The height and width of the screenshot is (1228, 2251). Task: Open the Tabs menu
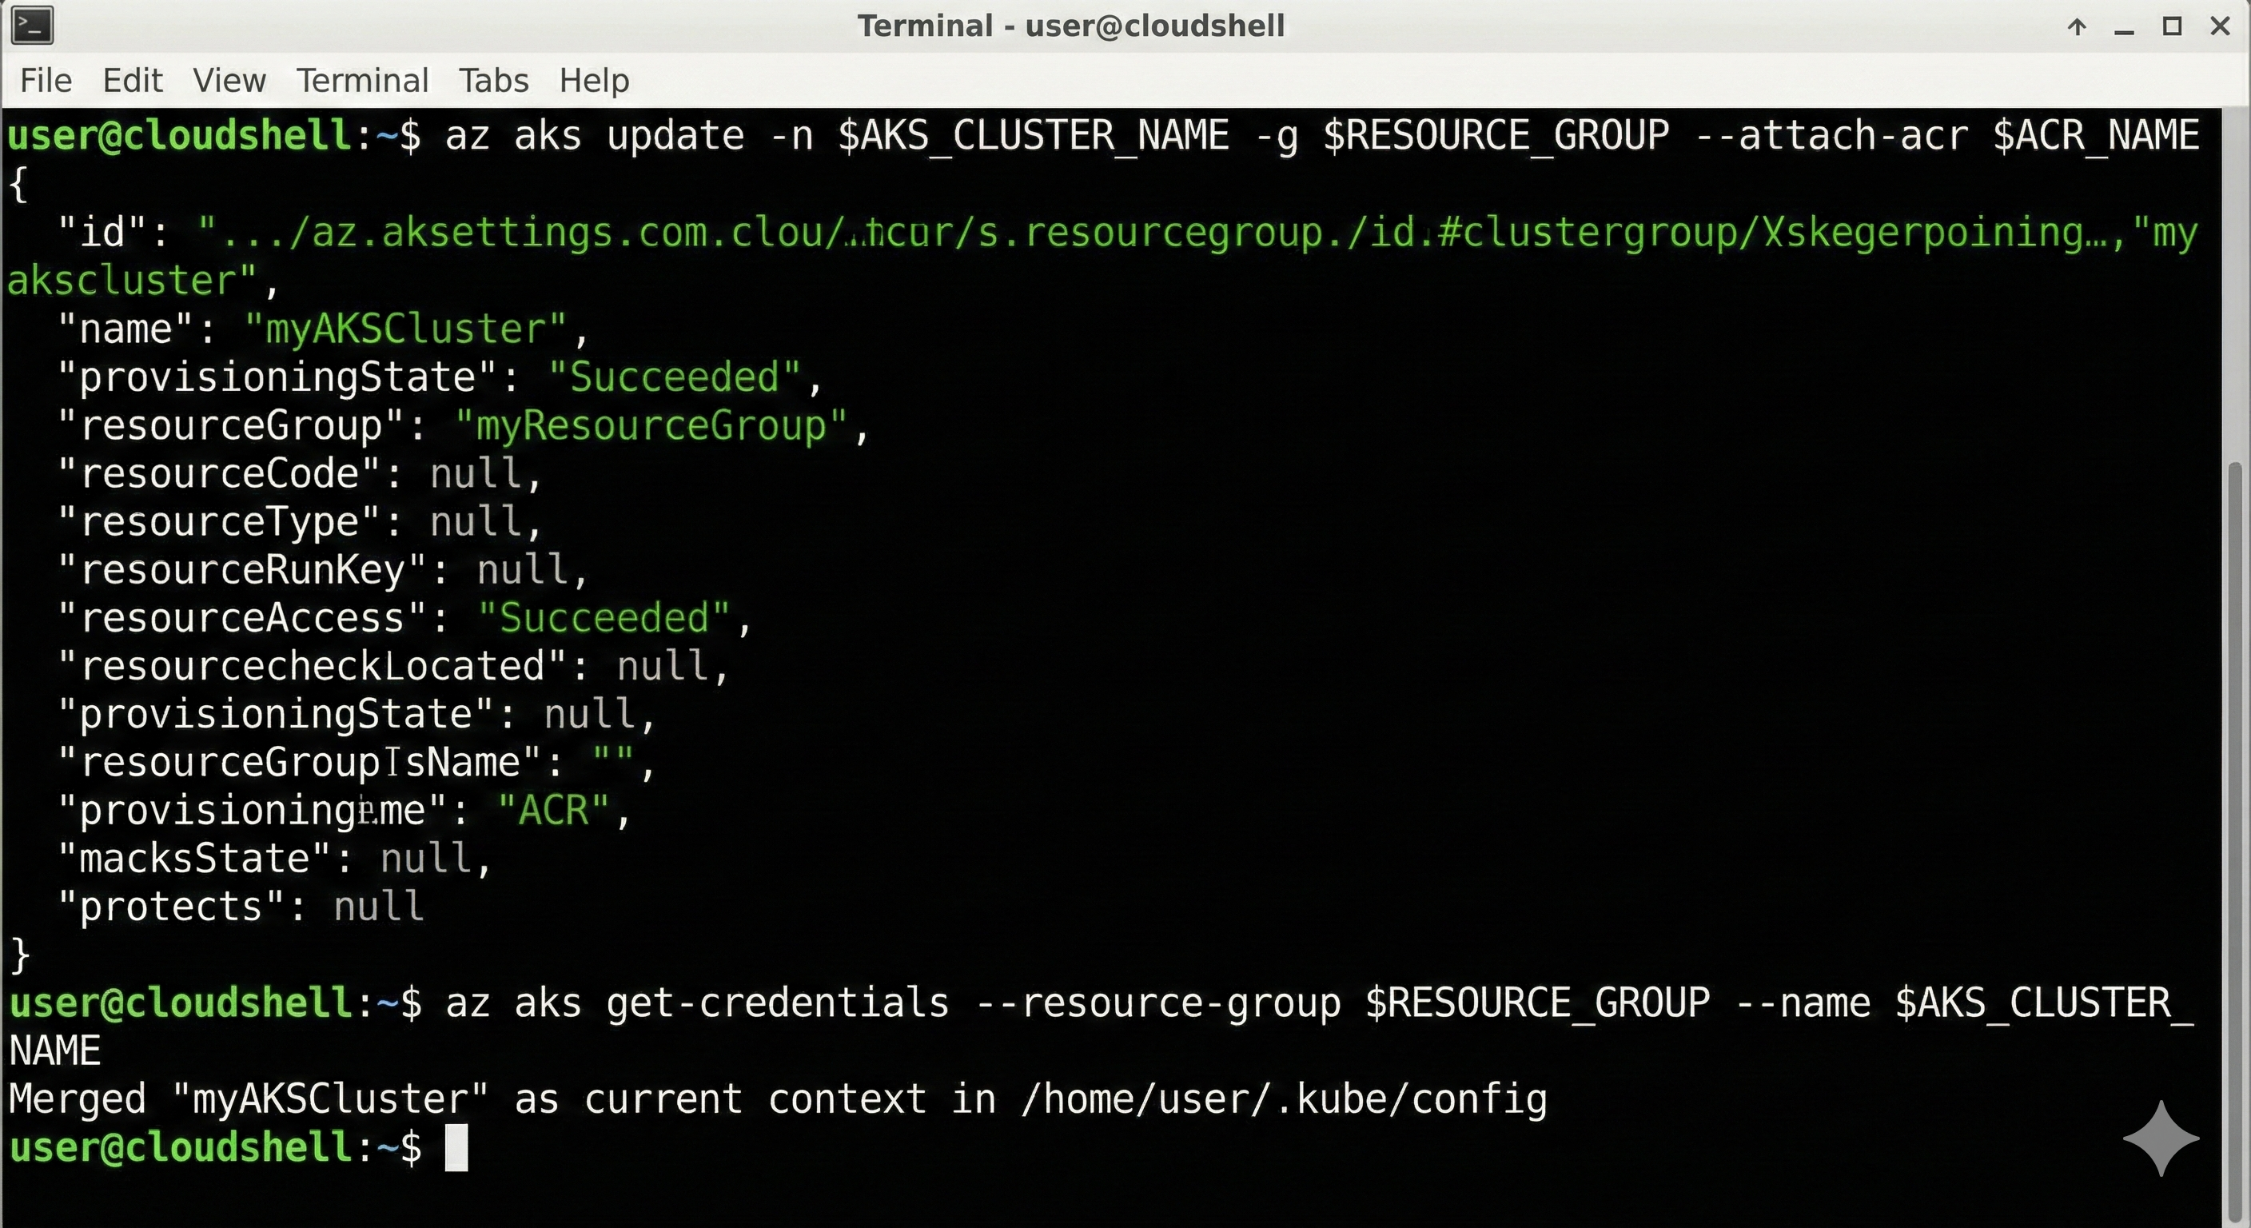[x=493, y=79]
